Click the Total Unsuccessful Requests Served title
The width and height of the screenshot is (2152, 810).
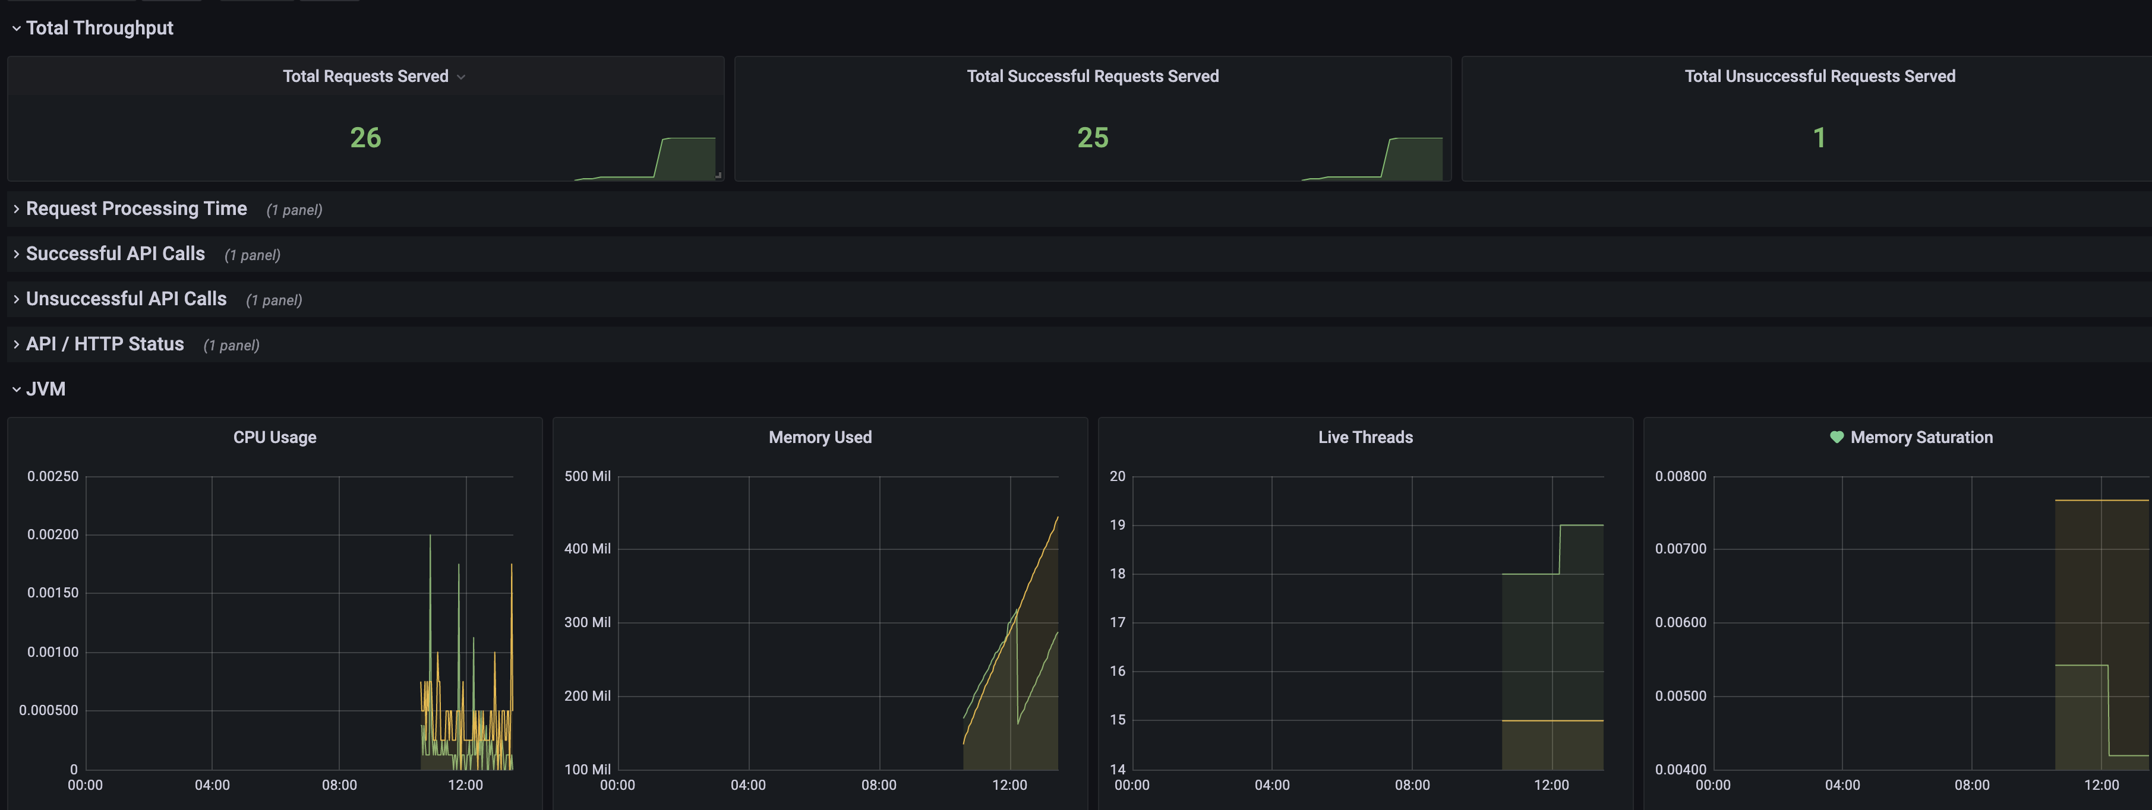tap(1819, 76)
